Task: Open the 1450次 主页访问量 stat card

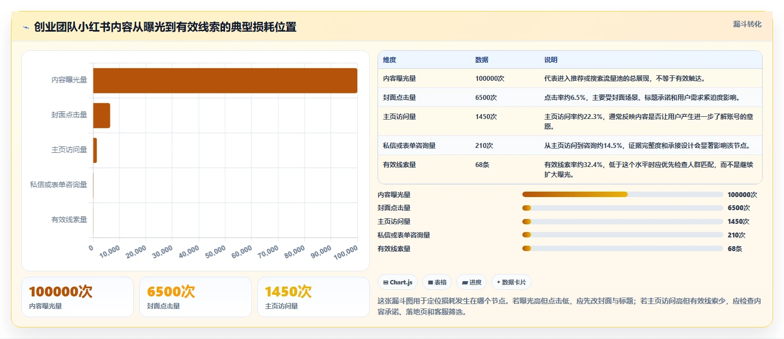Action: (x=314, y=297)
